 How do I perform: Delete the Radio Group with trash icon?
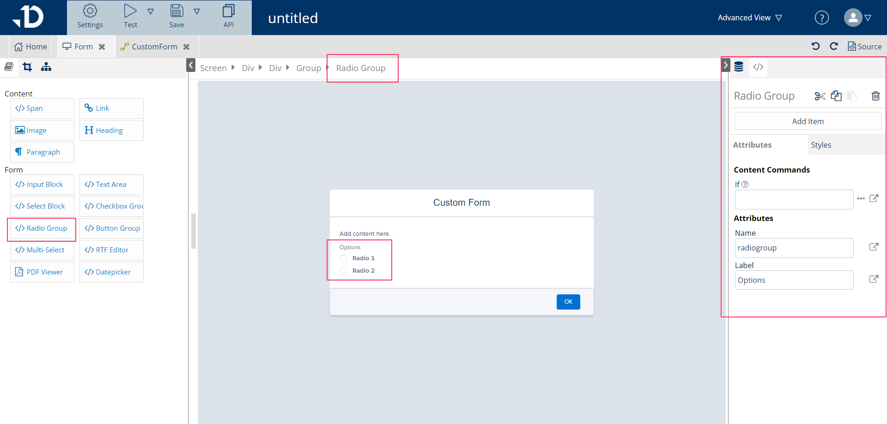(875, 96)
